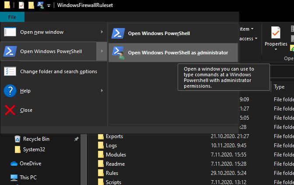
Task: Click the PowerShell administrator icon in submenu
Action: [119, 53]
